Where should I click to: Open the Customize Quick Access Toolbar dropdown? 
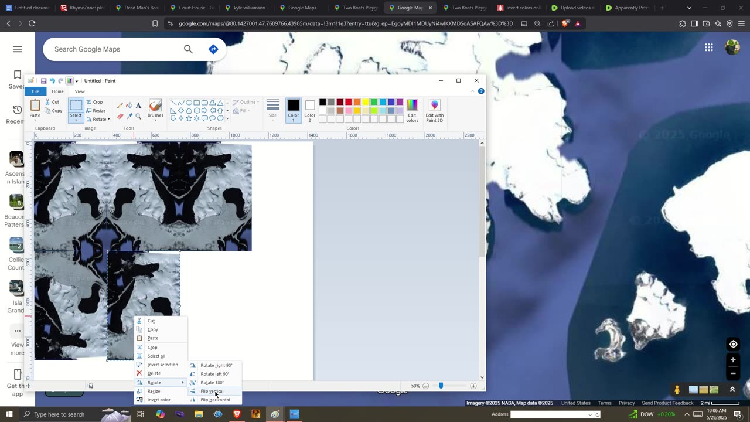(x=77, y=81)
